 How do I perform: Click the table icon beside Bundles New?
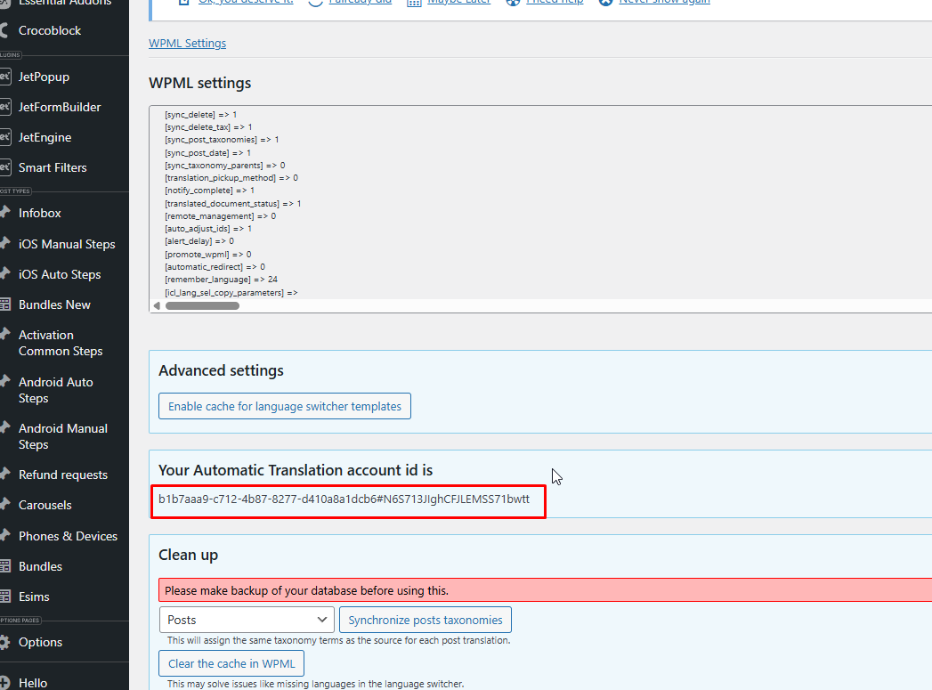pyautogui.click(x=4, y=304)
